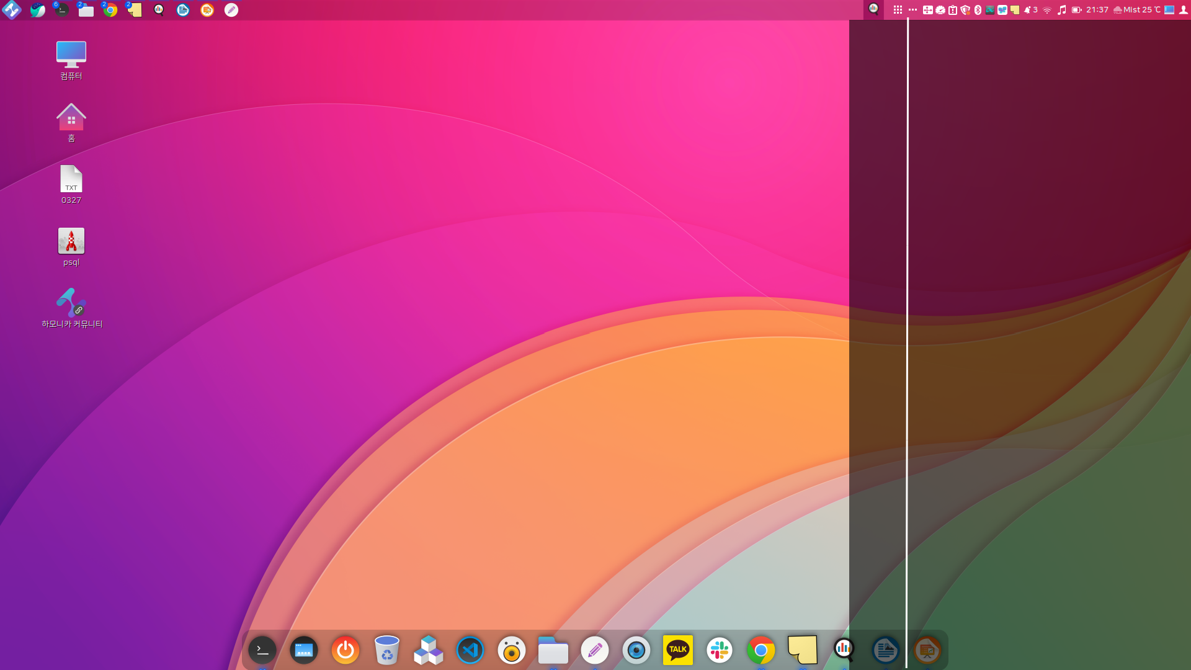Viewport: 1191px width, 670px height.
Task: Open the sticky notes app in dock
Action: tap(803, 650)
